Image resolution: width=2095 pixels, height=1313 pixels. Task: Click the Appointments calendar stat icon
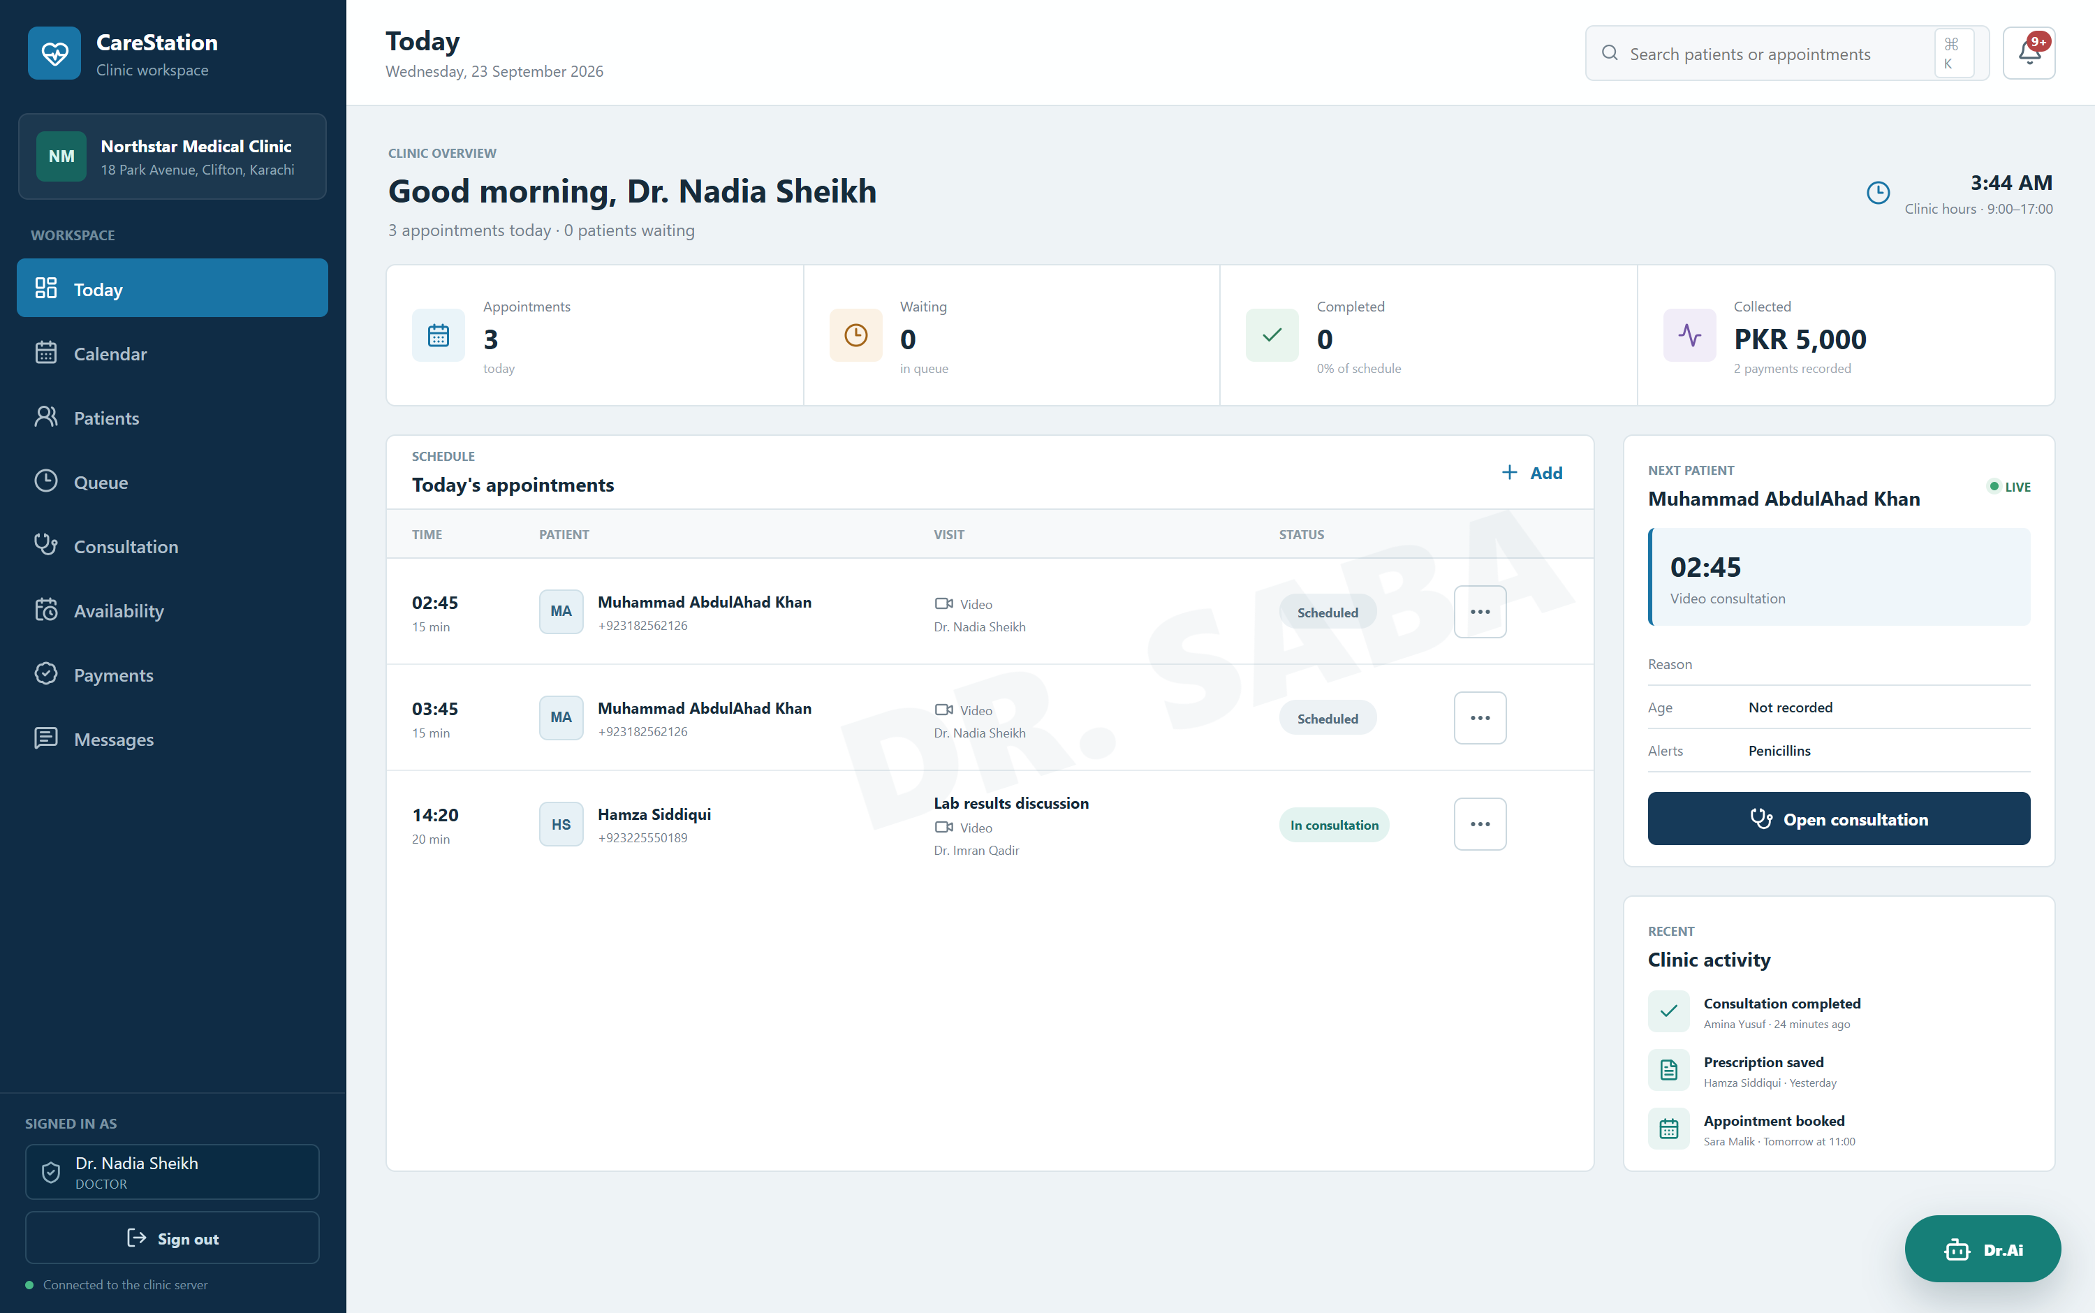click(x=439, y=335)
